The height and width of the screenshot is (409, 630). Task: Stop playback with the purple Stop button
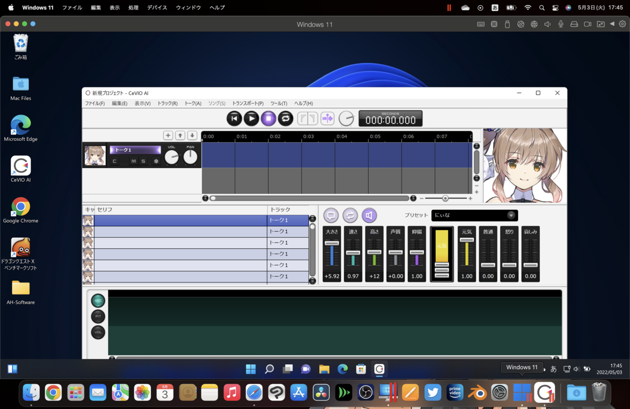point(268,119)
